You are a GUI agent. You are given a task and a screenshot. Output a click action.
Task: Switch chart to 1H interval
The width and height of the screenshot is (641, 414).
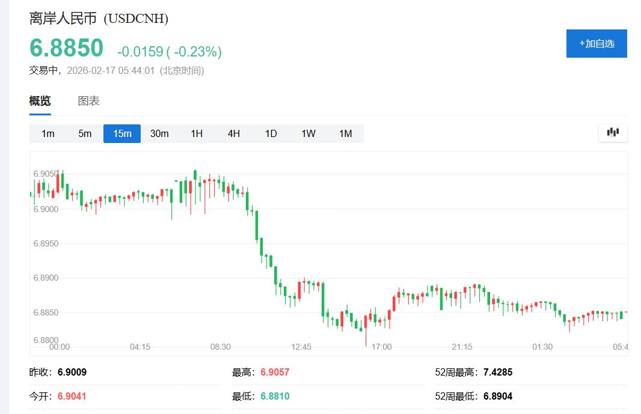197,133
